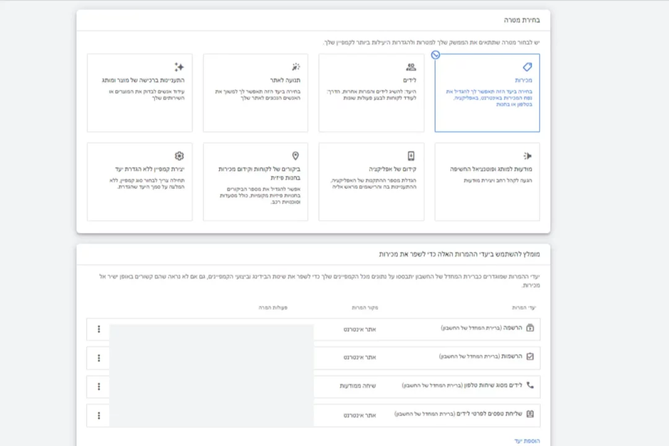Click the people icon on the לידים card
This screenshot has width=669, height=446.
tap(411, 67)
